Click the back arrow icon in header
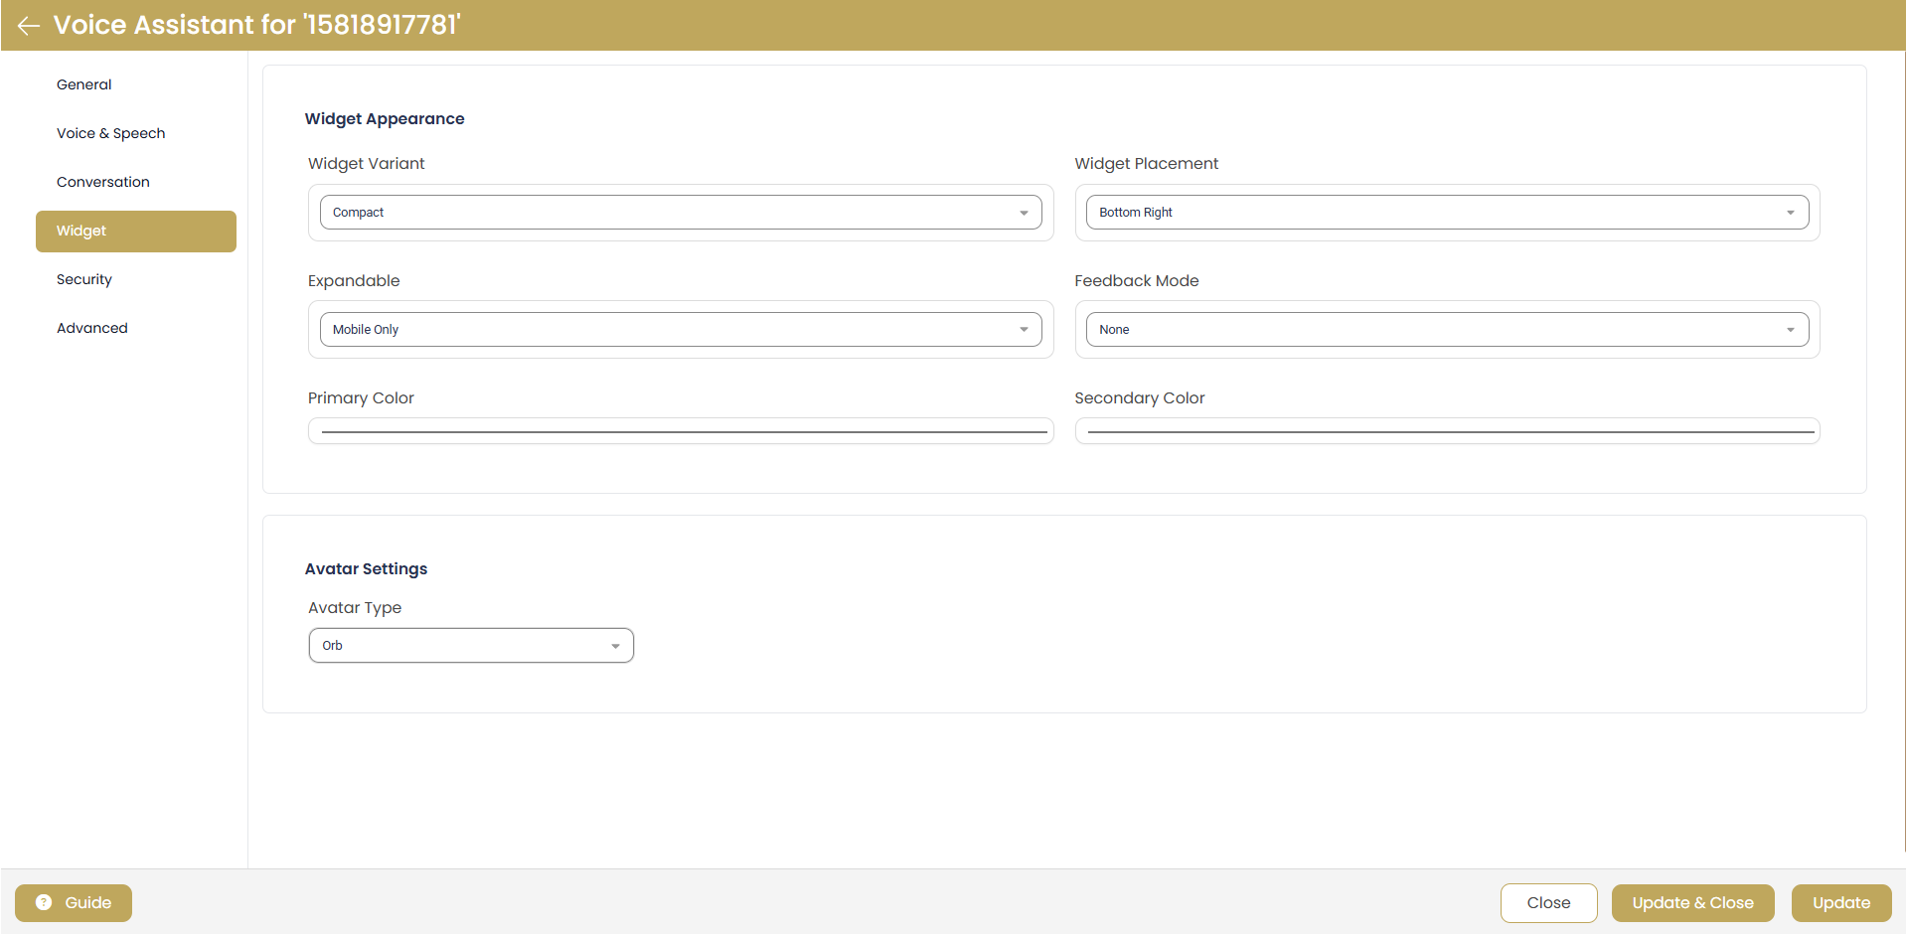The image size is (1906, 934). click(29, 26)
